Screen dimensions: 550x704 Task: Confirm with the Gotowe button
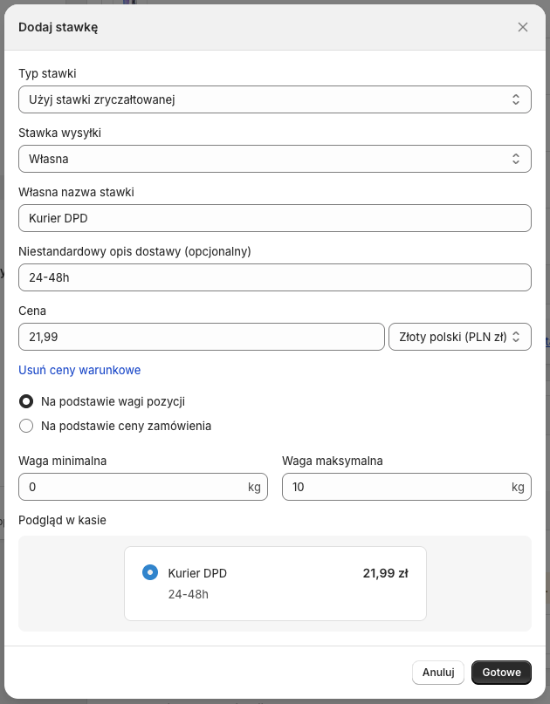pyautogui.click(x=501, y=673)
